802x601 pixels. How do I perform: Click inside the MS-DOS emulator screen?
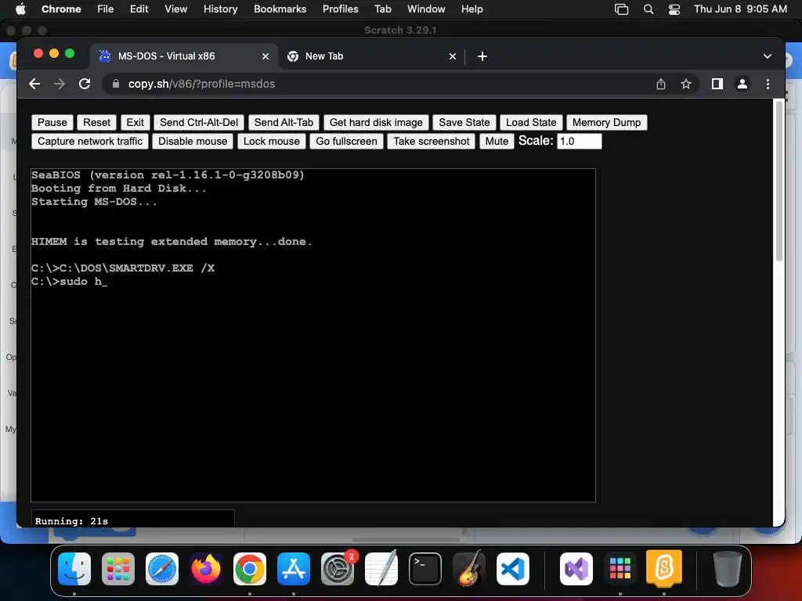313,335
